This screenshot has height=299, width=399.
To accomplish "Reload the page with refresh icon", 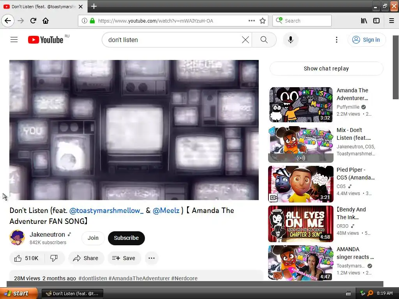I will click(33, 21).
